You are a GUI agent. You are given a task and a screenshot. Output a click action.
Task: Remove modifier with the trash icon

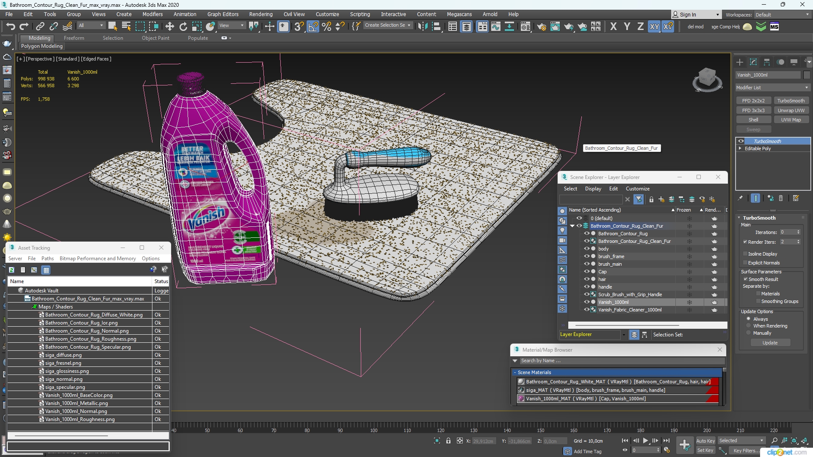pos(781,198)
